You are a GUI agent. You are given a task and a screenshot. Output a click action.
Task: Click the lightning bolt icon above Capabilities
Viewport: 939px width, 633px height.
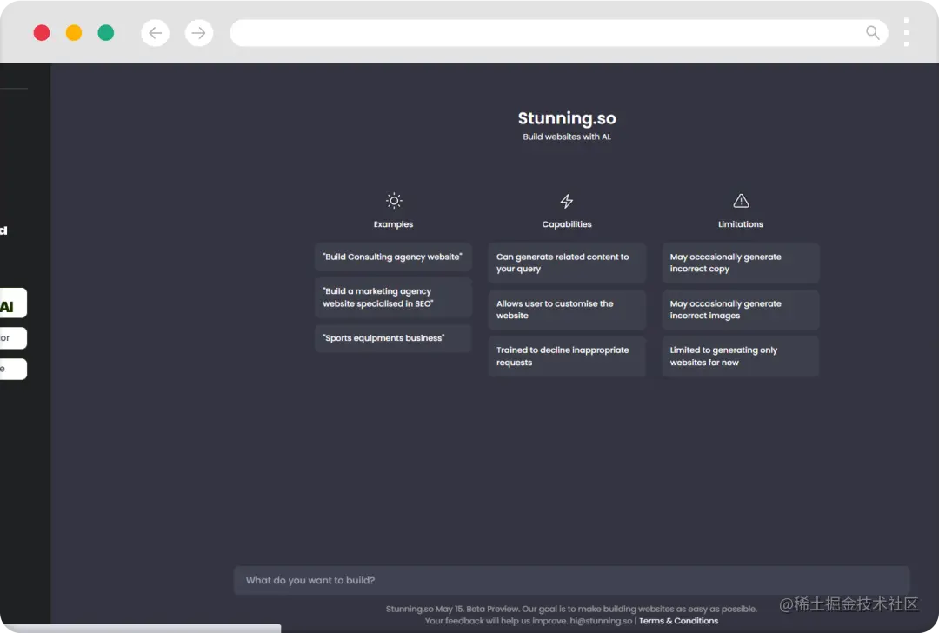tap(567, 201)
